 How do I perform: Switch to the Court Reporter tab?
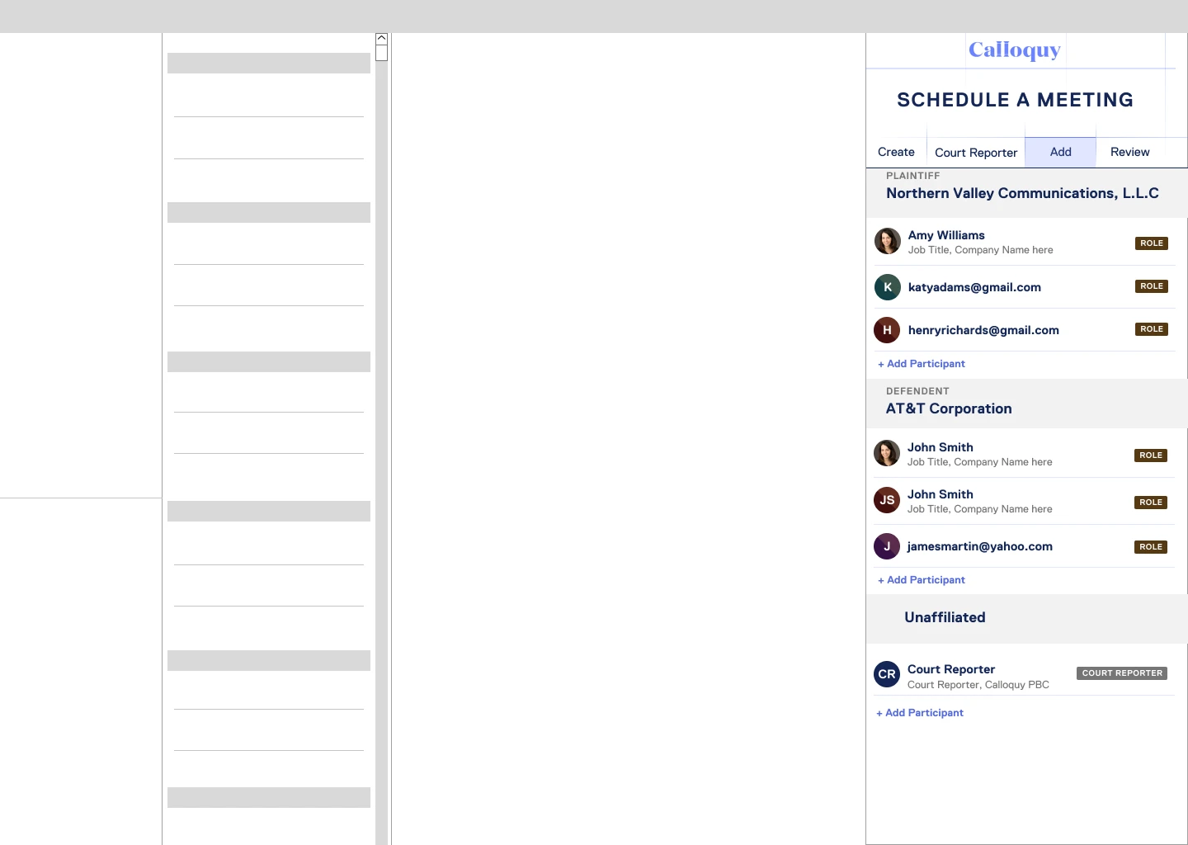[976, 153]
